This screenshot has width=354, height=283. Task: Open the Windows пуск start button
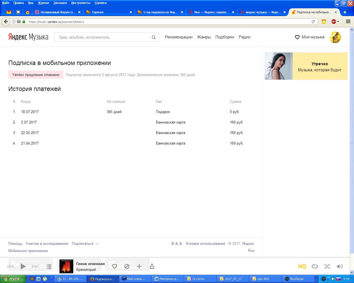point(13,279)
